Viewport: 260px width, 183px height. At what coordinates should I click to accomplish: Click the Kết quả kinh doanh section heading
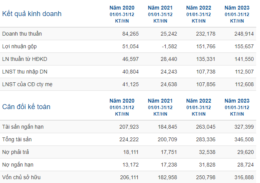point(32,13)
